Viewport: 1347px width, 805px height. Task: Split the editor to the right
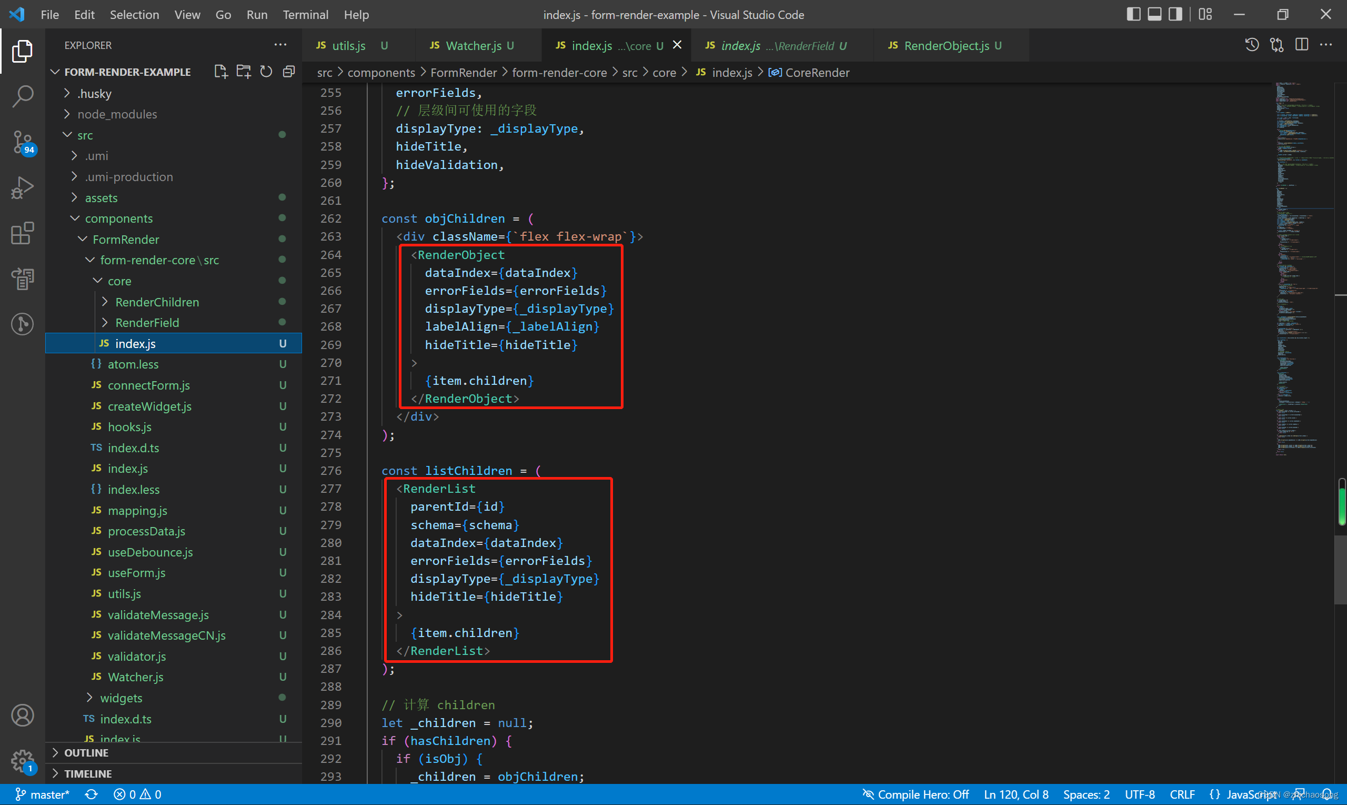[x=1301, y=45]
